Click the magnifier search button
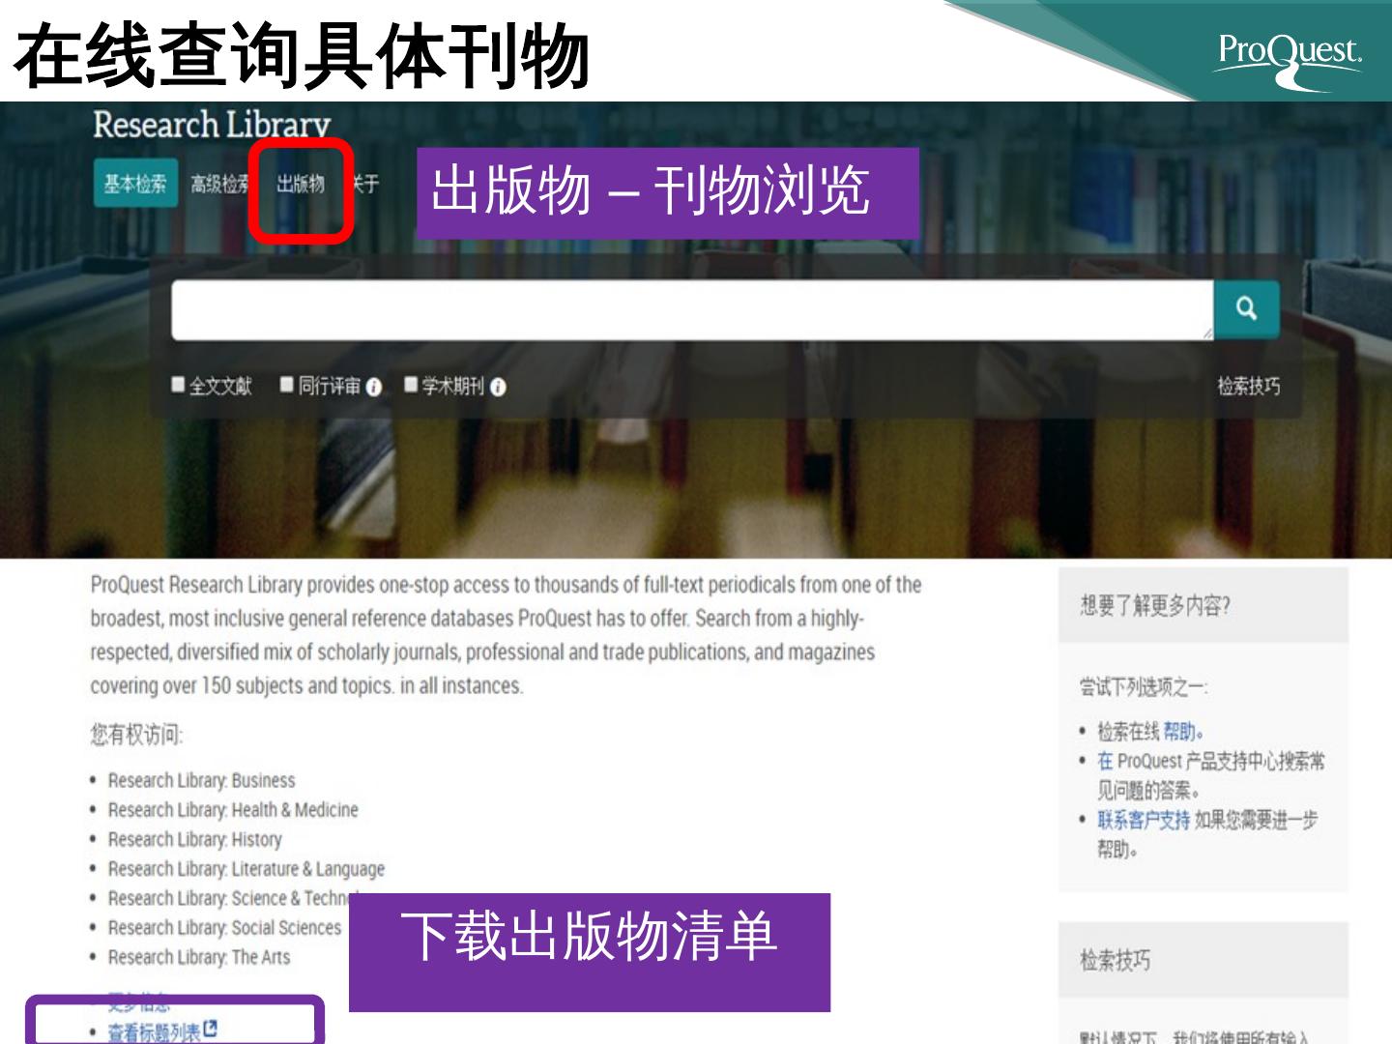The width and height of the screenshot is (1392, 1044). tap(1246, 309)
